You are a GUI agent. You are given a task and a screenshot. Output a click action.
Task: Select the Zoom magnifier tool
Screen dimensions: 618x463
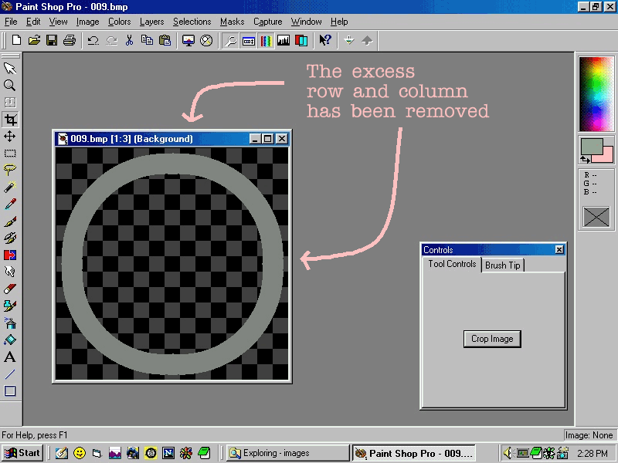(10, 86)
